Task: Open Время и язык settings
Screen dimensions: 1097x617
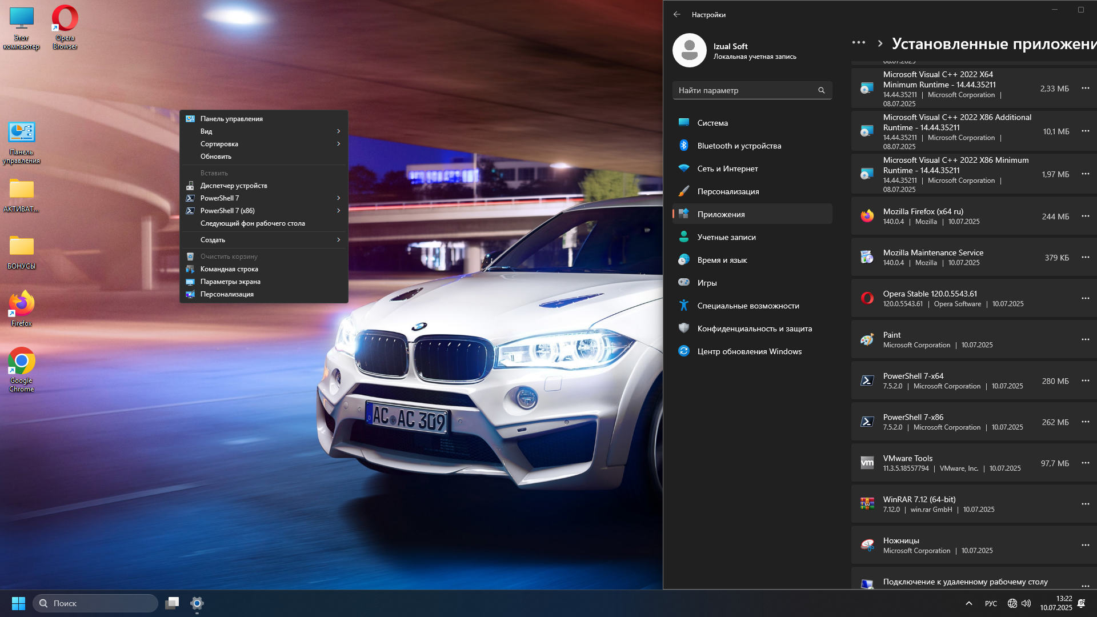Action: coord(752,260)
